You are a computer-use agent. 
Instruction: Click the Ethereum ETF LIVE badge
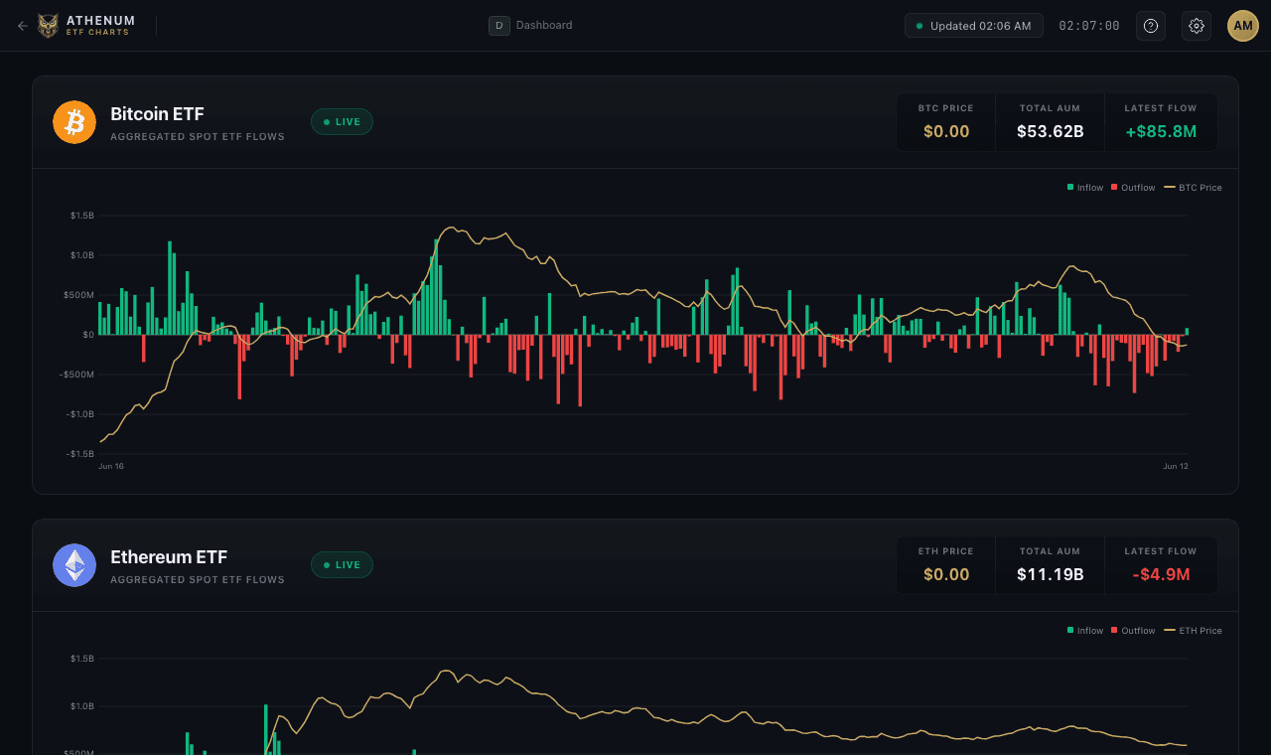pyautogui.click(x=342, y=565)
